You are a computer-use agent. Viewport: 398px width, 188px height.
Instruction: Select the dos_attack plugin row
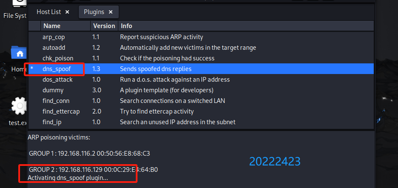57,80
